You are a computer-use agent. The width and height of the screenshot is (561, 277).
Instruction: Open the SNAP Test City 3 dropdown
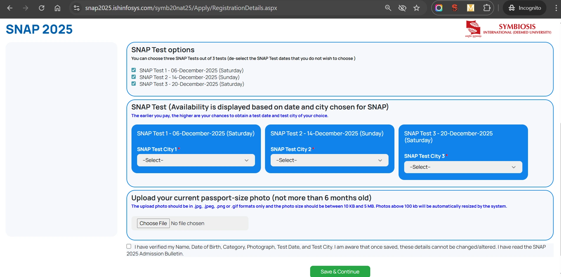463,167
